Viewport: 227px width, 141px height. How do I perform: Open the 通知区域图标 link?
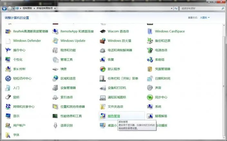(x=117, y=97)
